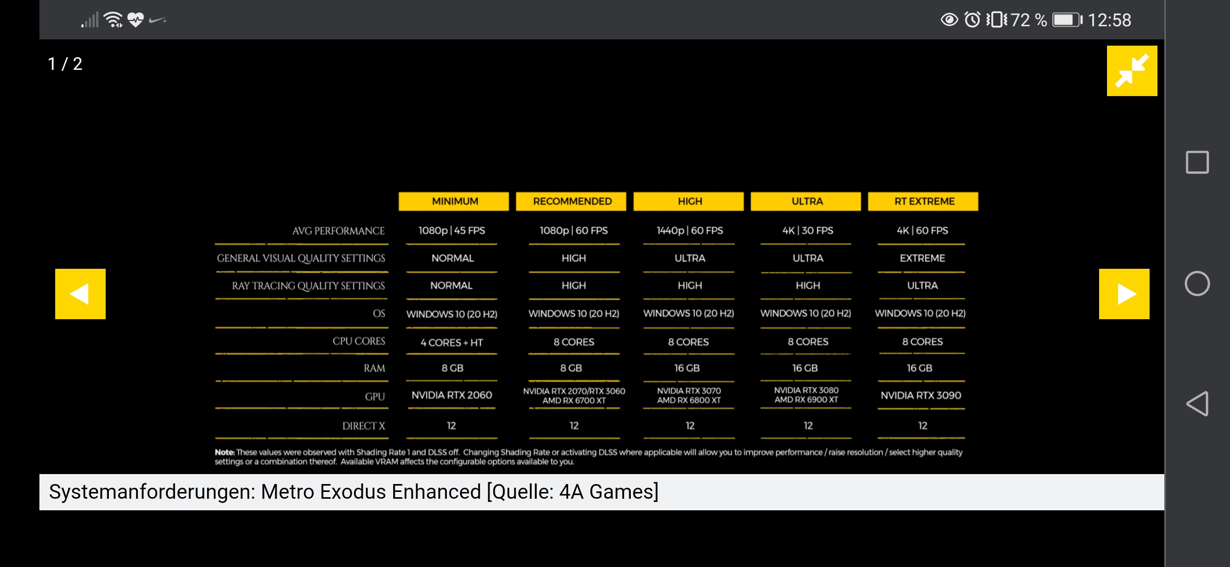The width and height of the screenshot is (1230, 567).
Task: Tap the heart health notification icon
Action: point(136,20)
